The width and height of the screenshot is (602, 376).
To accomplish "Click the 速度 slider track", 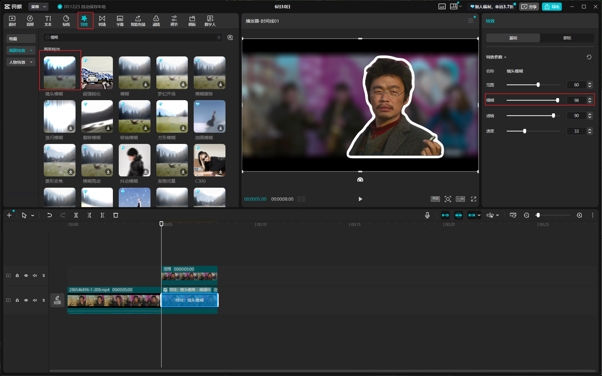I will coord(533,131).
